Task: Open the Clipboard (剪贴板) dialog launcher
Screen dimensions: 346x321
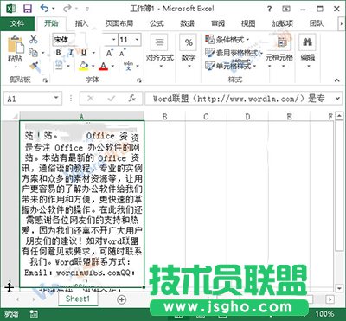Action: click(x=45, y=80)
